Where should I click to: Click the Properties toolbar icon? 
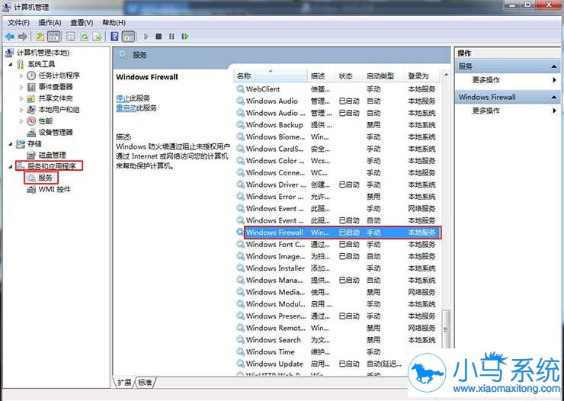(x=71, y=37)
